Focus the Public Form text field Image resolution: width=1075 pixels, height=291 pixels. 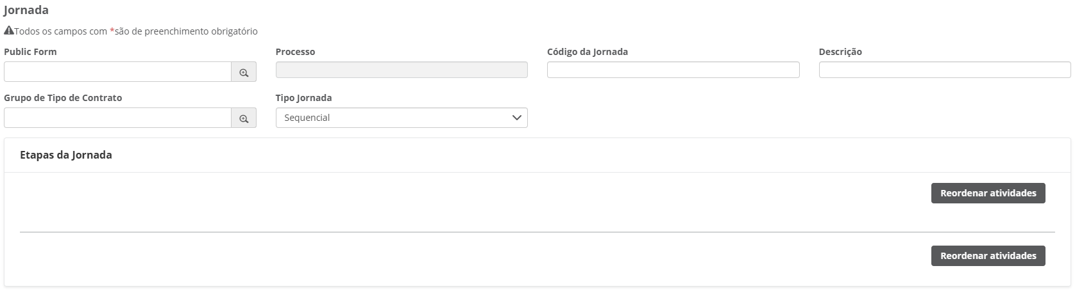pos(118,72)
